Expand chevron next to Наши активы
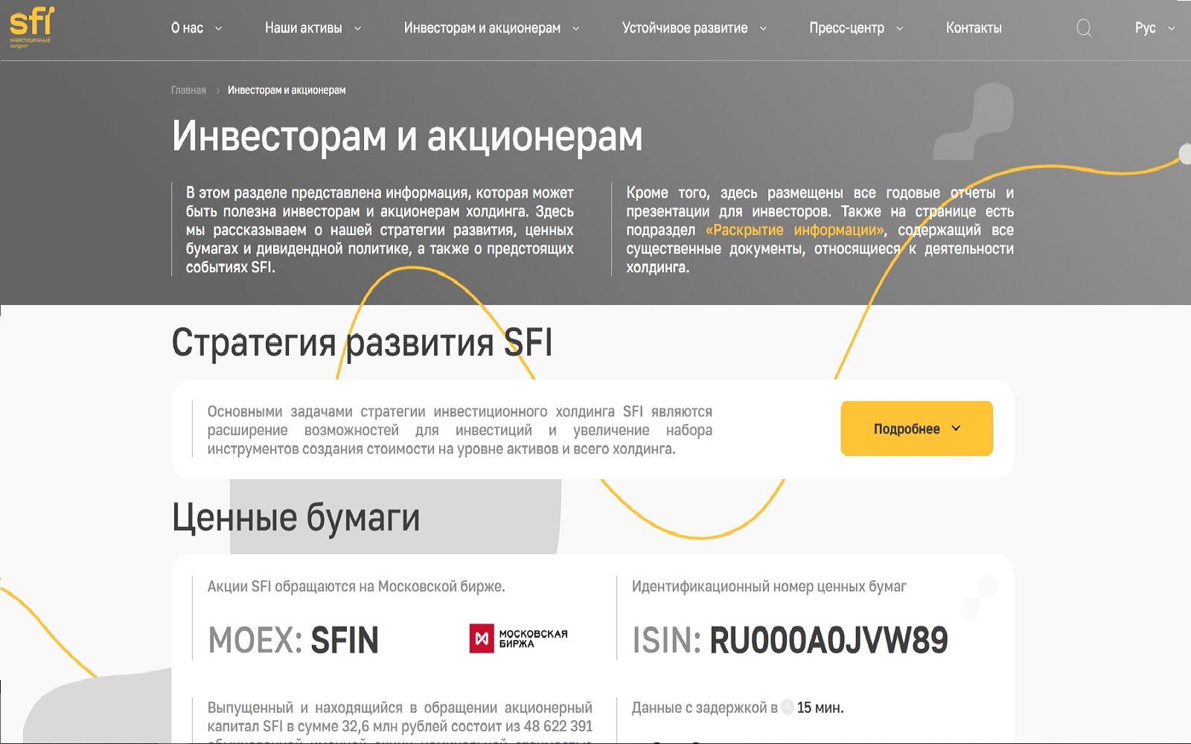This screenshot has width=1191, height=744. coord(357,29)
